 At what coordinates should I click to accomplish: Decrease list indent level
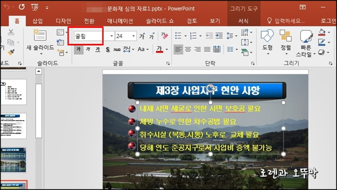(x=209, y=36)
